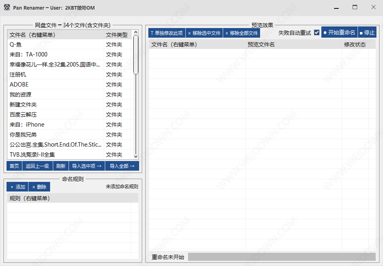
Task: Click 单独修改此项 button
Action: click(x=167, y=33)
